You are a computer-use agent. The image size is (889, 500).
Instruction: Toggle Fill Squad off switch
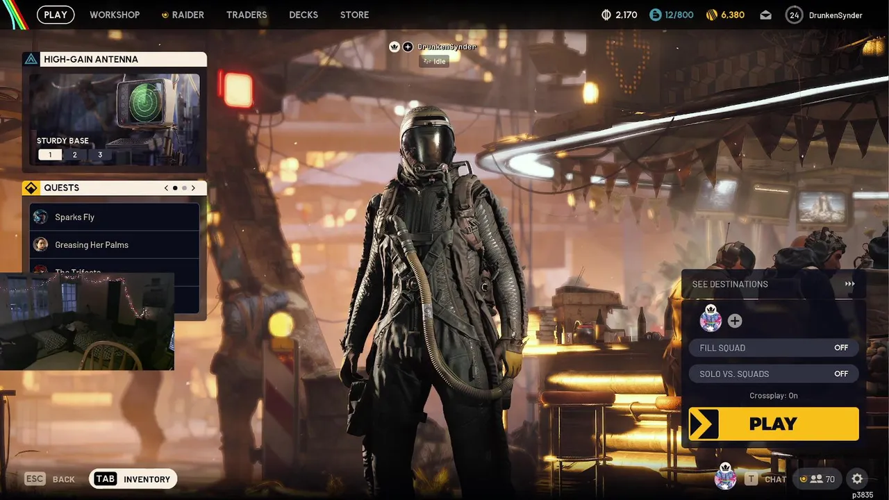[x=774, y=348]
